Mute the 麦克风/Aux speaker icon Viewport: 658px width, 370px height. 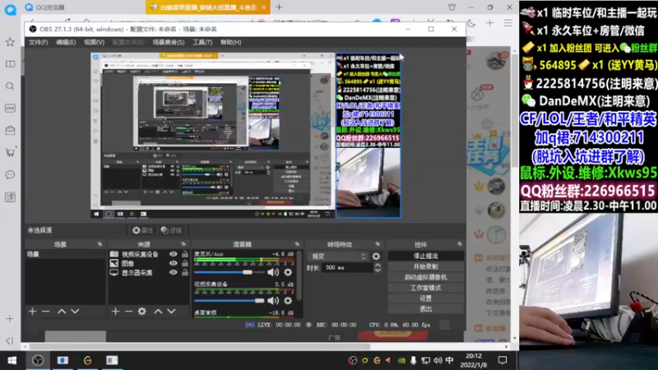tap(273, 272)
